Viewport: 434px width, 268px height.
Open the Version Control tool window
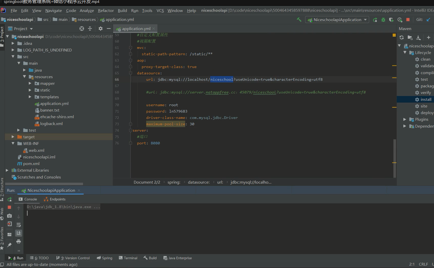point(73,258)
